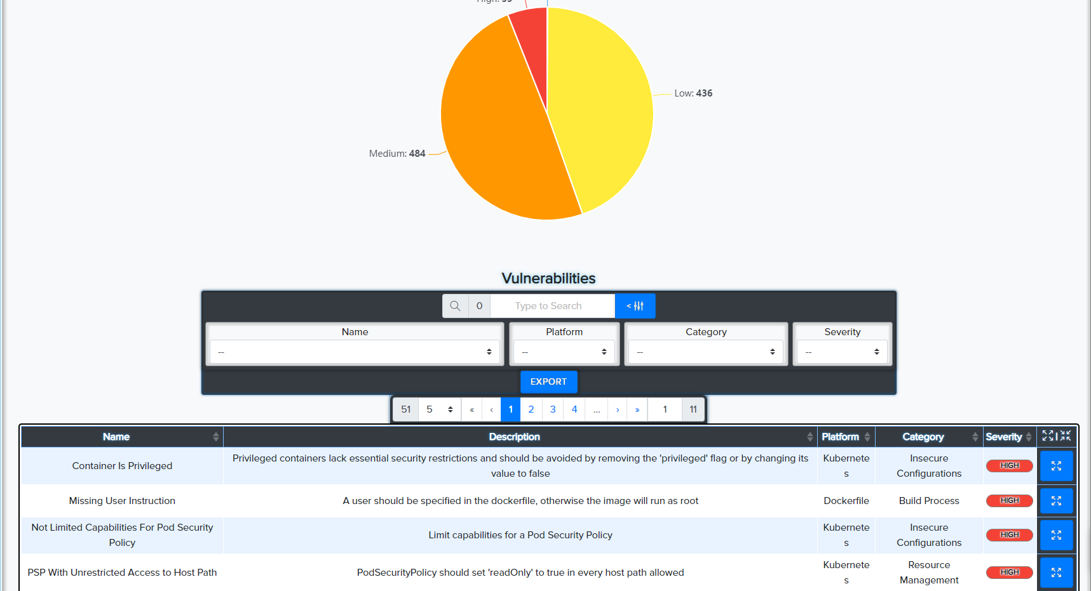
Task: Jump to first page
Action: (x=471, y=409)
